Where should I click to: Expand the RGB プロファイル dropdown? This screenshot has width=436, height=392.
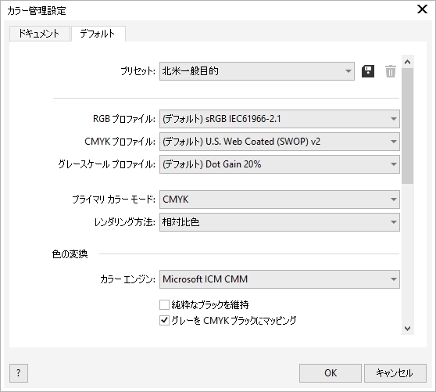click(280, 119)
